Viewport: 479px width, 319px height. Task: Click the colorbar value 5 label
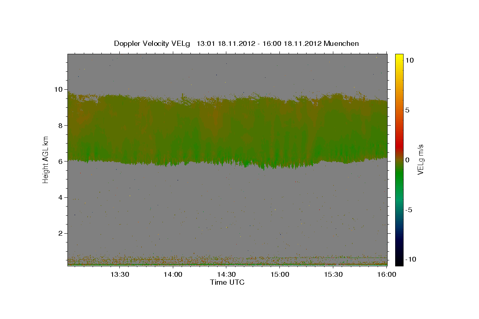point(407,110)
